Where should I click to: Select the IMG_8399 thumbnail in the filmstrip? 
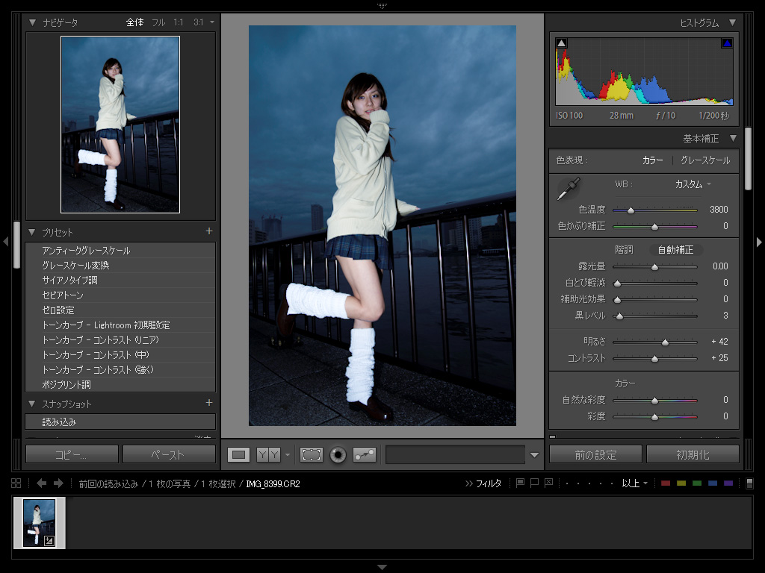(39, 522)
